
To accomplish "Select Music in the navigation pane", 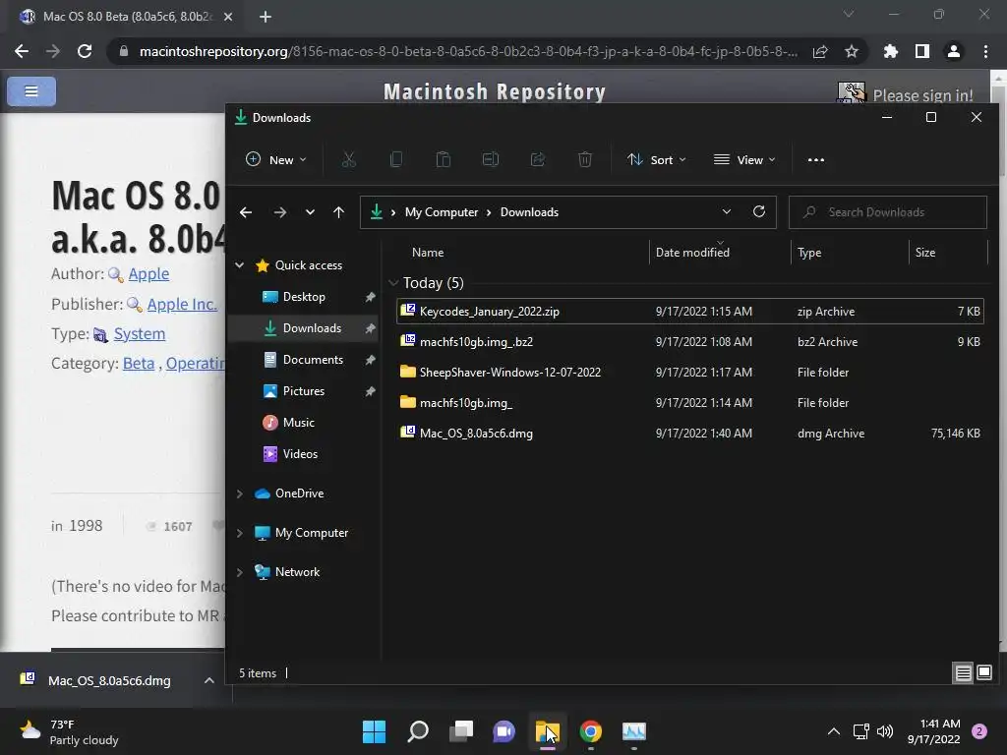I will (299, 423).
